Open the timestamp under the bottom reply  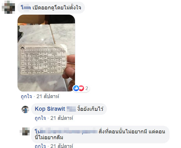pos(62,146)
